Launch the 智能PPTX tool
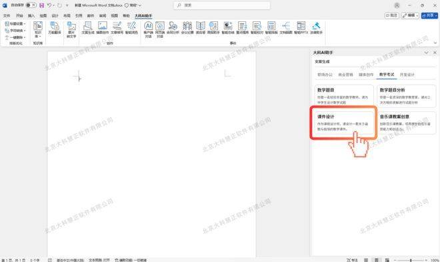Screen dimensions: 440x262 coord(301,28)
